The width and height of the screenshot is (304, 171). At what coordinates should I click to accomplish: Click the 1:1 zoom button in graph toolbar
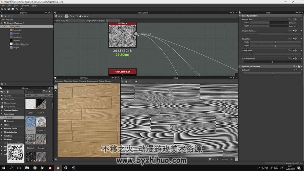coord(59,16)
